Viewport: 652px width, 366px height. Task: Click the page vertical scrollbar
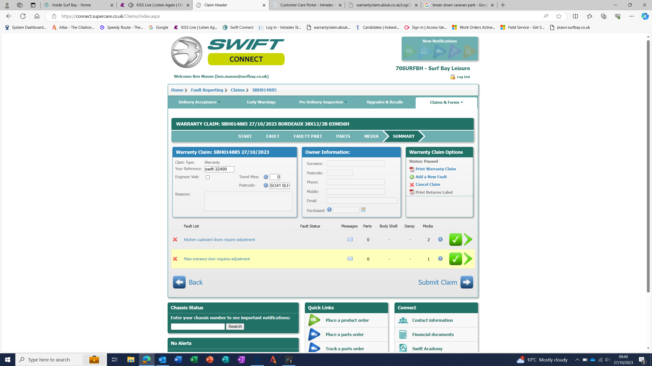648,165
